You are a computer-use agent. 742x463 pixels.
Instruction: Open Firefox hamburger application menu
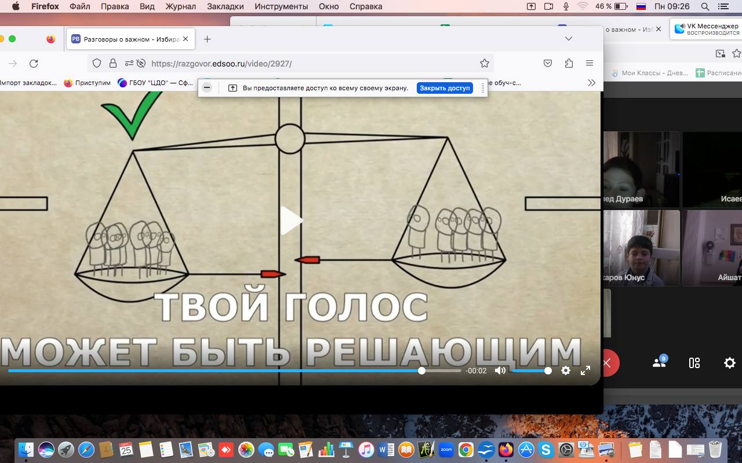[590, 64]
